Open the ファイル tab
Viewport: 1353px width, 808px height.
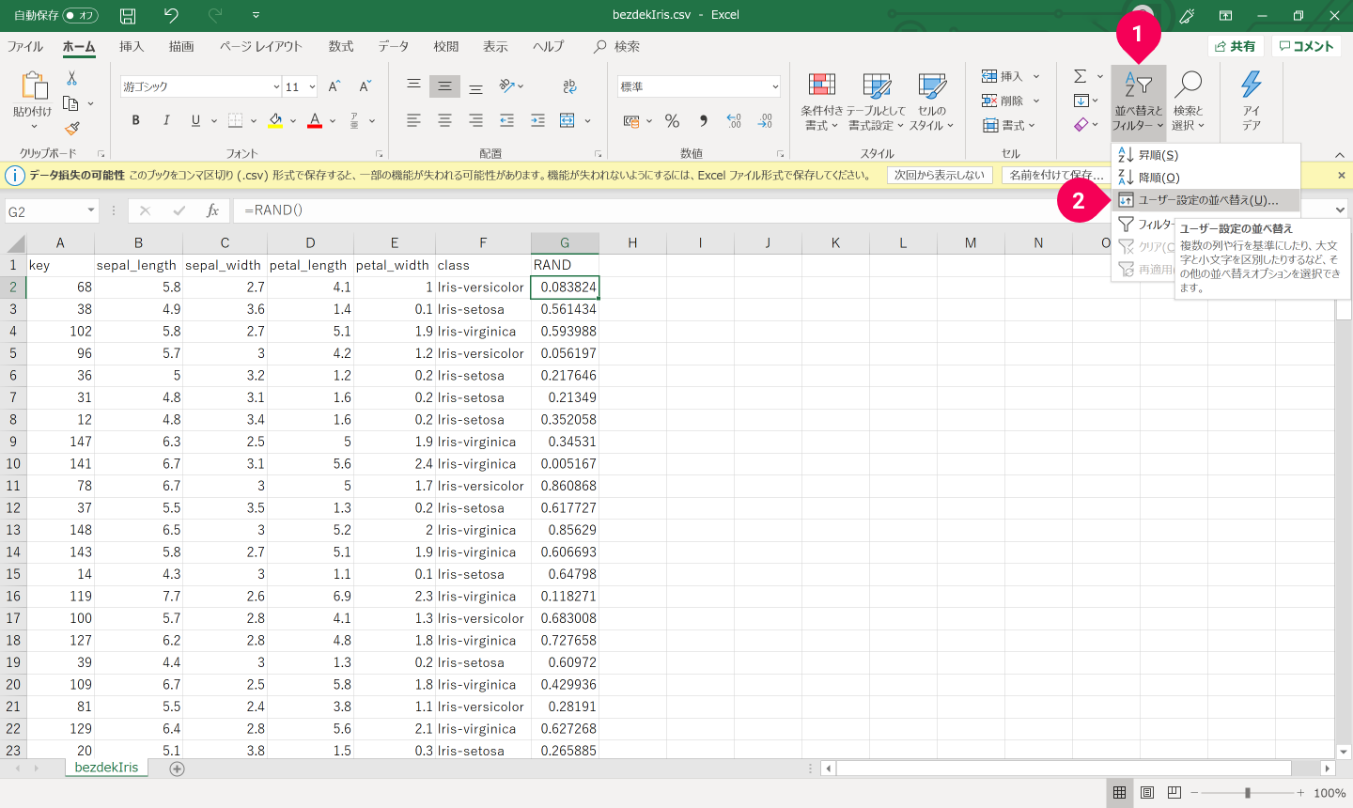coord(25,46)
